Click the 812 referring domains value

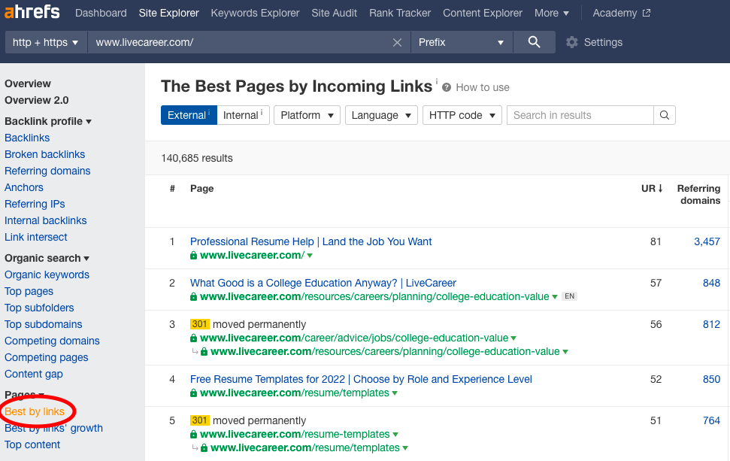pos(711,325)
